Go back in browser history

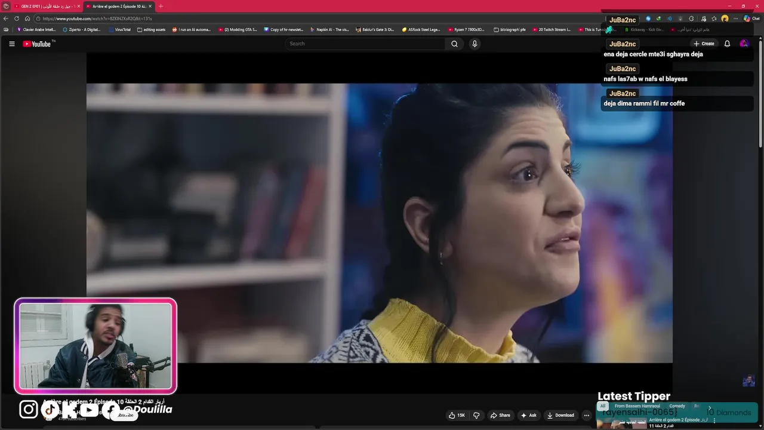[x=6, y=19]
